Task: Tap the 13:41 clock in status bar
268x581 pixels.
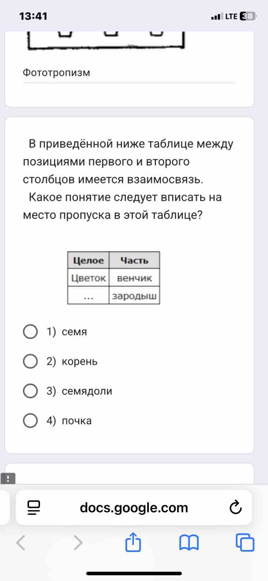Action: (33, 16)
